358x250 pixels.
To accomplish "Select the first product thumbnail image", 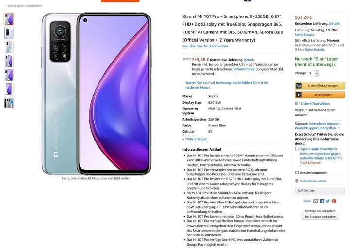I will (x=9, y=19).
